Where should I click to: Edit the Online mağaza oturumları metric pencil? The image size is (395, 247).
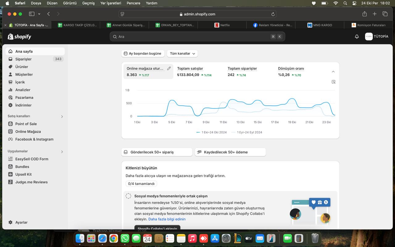click(169, 69)
